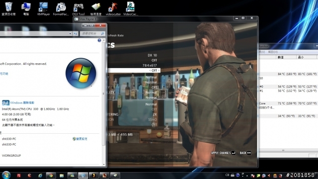Image resolution: width=318 pixels, height=179 pixels.
Task: Open the address bar history dropdown arrow
Action: click(70, 34)
